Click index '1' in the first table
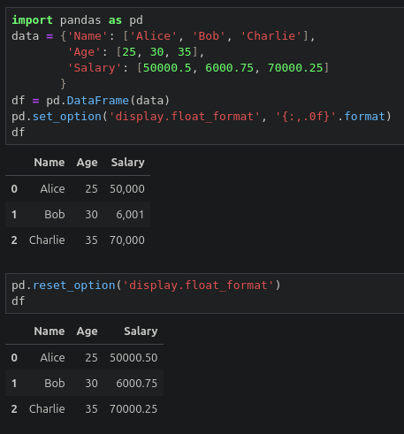Viewport: 404px width, 434px height. tap(14, 215)
